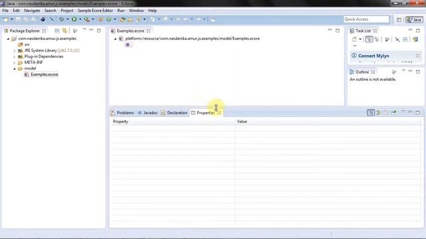The width and height of the screenshot is (426, 239).
Task: Click the New Java Class green icon
Action: click(108, 19)
